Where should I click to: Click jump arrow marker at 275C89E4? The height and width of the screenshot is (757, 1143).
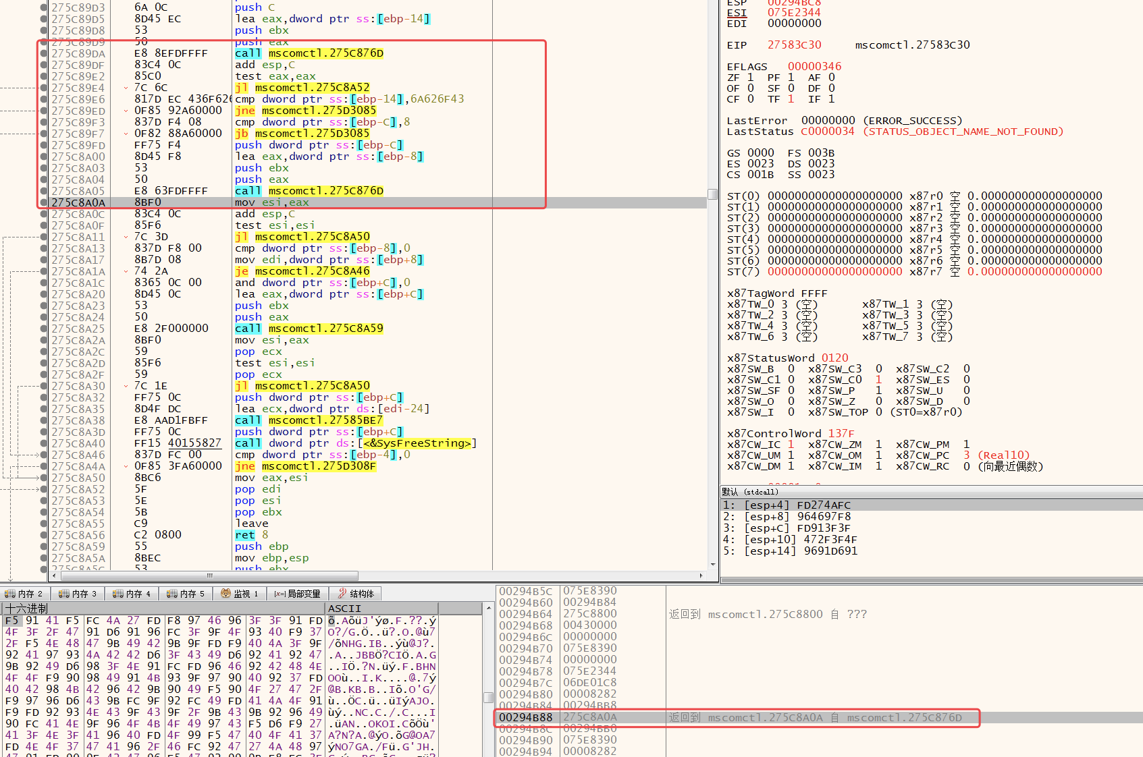pyautogui.click(x=126, y=88)
